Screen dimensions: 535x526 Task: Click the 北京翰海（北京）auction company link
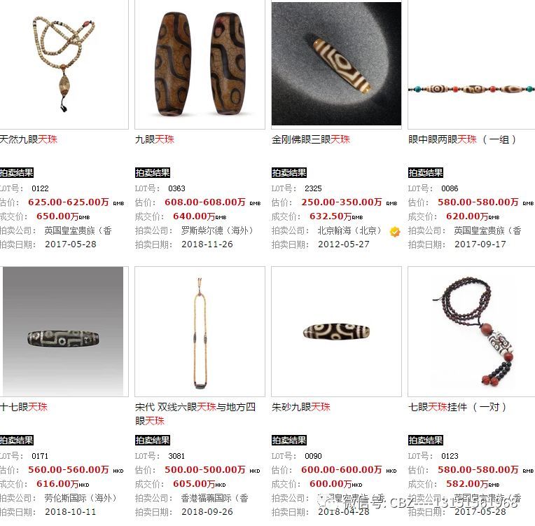(349, 230)
